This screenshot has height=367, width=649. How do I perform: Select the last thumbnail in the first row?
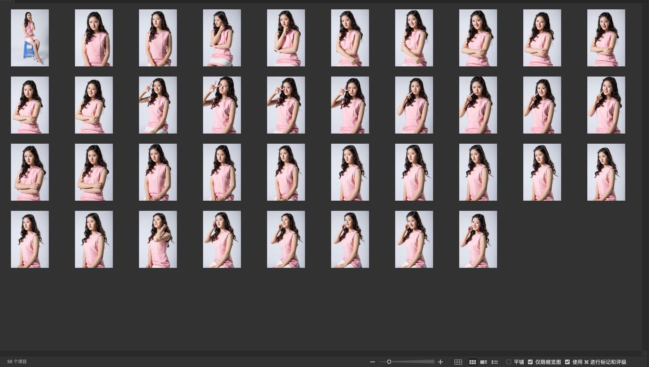coord(606,38)
